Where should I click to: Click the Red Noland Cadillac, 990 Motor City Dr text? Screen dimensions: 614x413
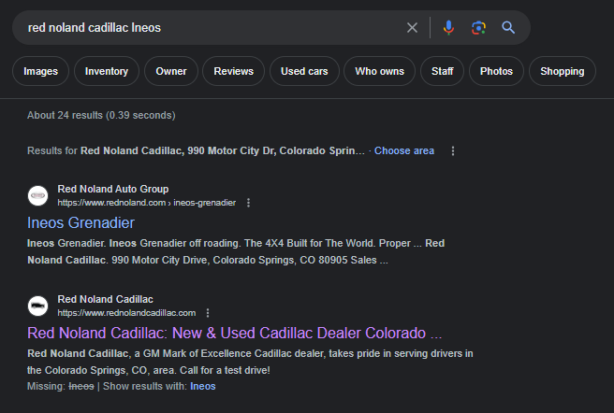223,150
